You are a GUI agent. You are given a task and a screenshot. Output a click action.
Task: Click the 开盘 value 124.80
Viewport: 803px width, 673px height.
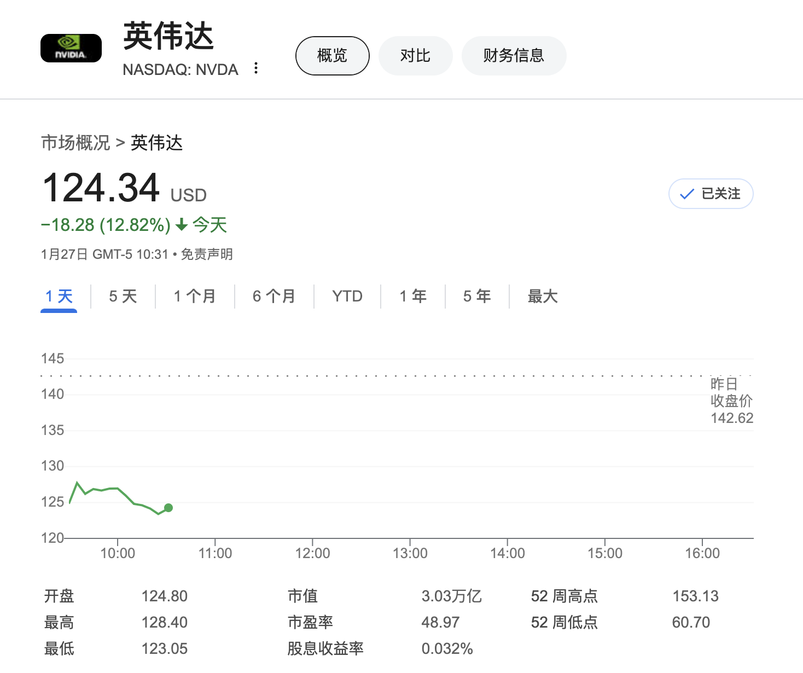165,596
